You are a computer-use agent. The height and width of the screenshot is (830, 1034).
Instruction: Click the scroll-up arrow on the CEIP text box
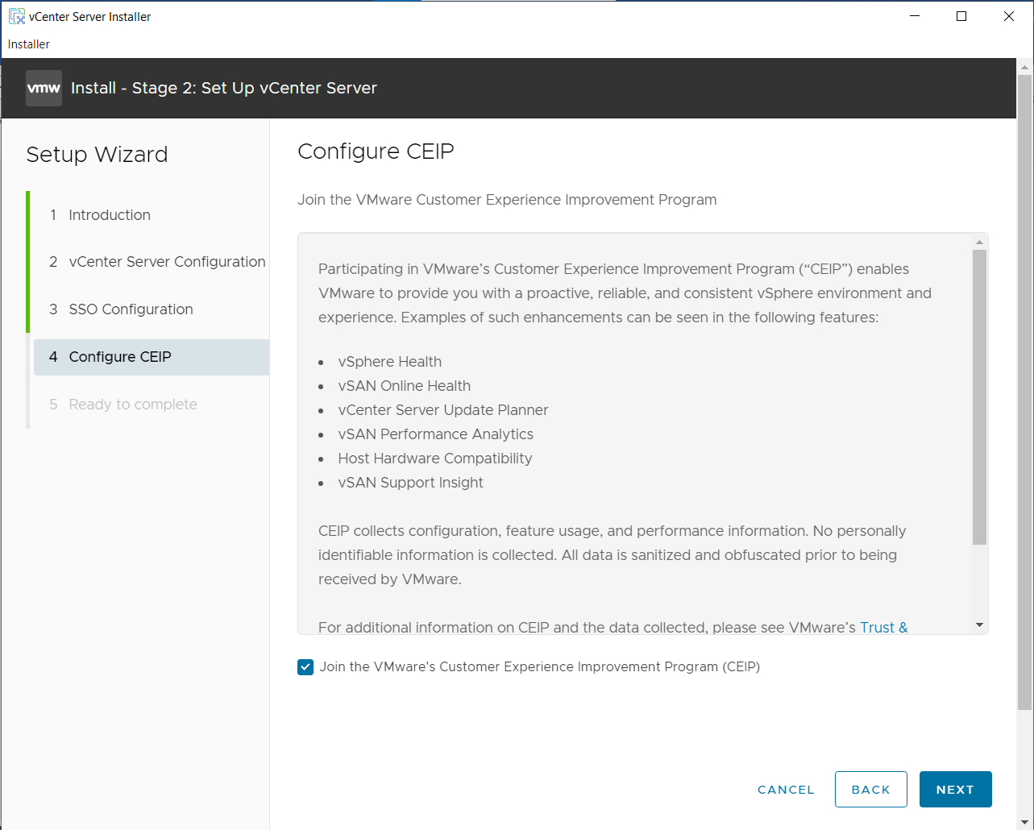click(x=979, y=240)
